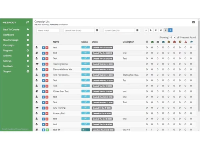Click status button in Other than Test row
This screenshot has width=200, height=150.
[86, 91]
